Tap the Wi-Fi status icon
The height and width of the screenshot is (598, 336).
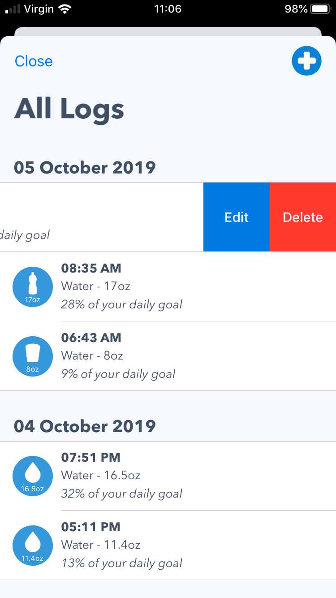(x=65, y=9)
